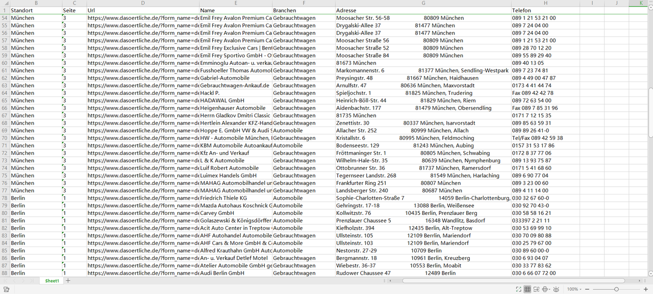This screenshot has width=653, height=294.
Task: Select column B header
Action: pos(36,3)
